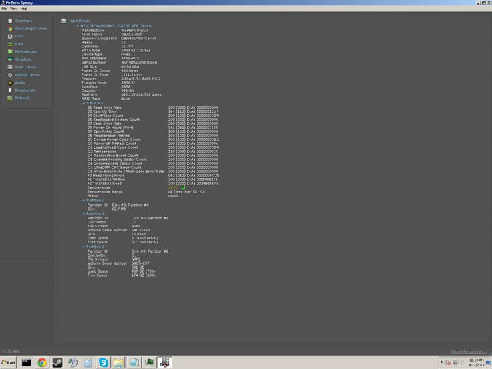The height and width of the screenshot is (369, 492).
Task: Collapse the Partition 1 section
Action: tap(84, 213)
